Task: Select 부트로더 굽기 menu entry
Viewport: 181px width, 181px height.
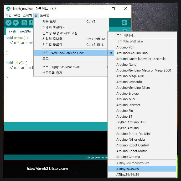Action: click(71, 73)
